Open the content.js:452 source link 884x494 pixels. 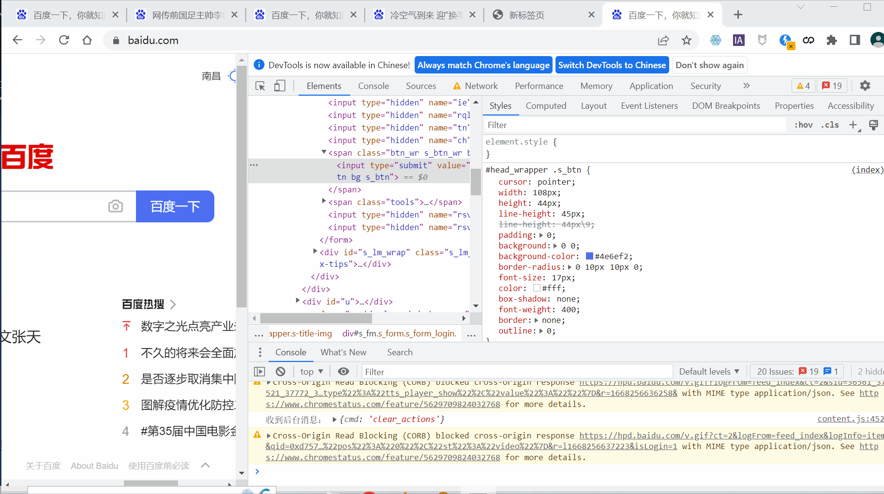coord(851,419)
